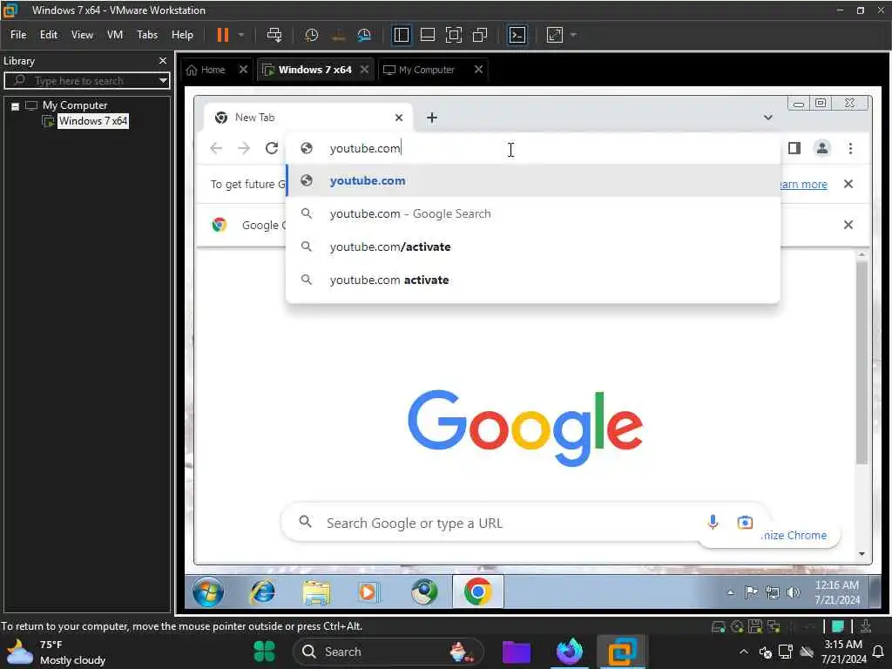Click Chrome's forward arrow

(244, 148)
